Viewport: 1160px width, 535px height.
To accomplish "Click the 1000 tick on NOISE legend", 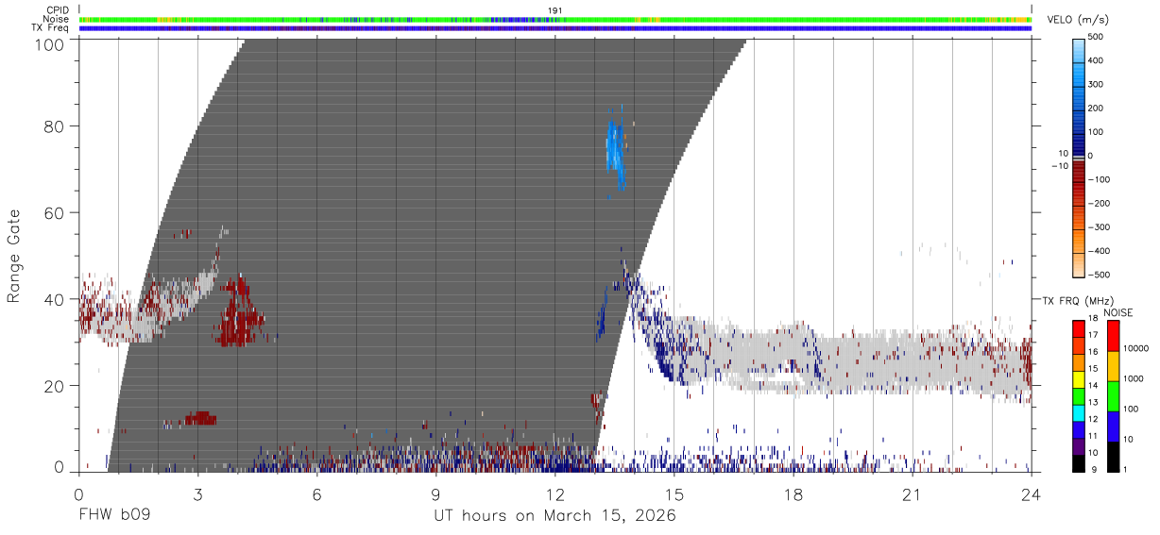I will coord(1134,378).
